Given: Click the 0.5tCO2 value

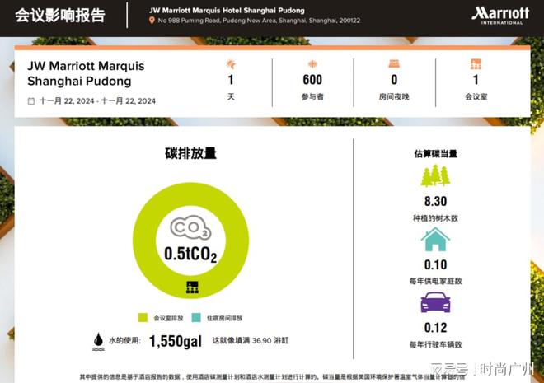Looking at the screenshot, I should click(x=190, y=255).
